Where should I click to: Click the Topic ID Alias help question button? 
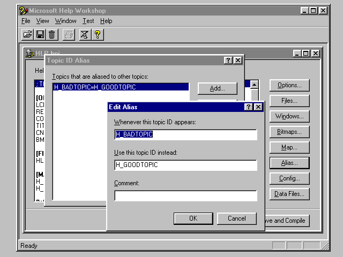(228, 61)
